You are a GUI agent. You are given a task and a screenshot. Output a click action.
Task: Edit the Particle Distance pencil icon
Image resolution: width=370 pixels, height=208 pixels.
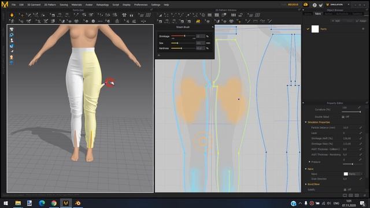(360, 128)
